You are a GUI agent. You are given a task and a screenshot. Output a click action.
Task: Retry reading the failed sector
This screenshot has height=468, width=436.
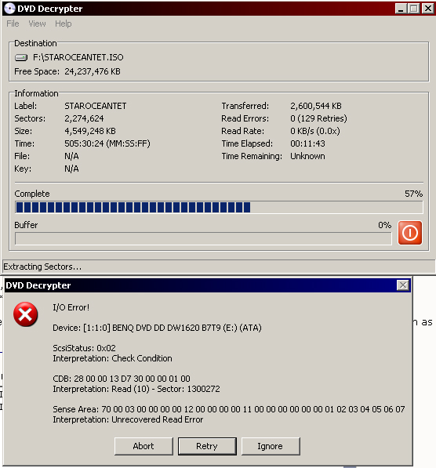point(207,446)
